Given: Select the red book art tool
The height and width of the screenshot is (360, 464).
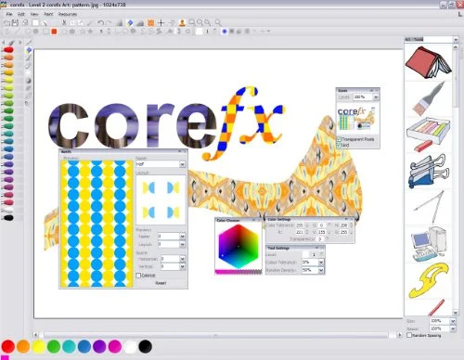Looking at the screenshot, I should pyautogui.click(x=429, y=62).
